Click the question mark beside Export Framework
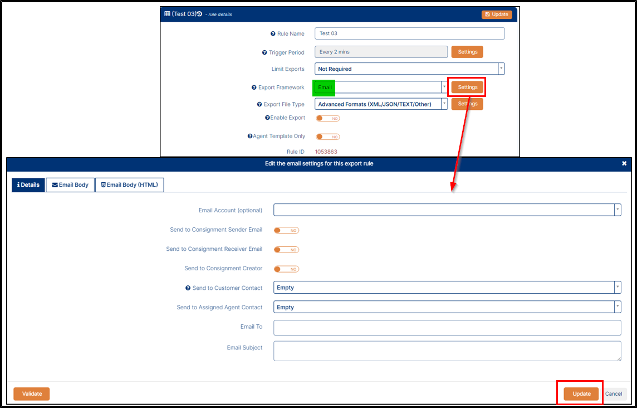637x408 pixels. pos(254,88)
